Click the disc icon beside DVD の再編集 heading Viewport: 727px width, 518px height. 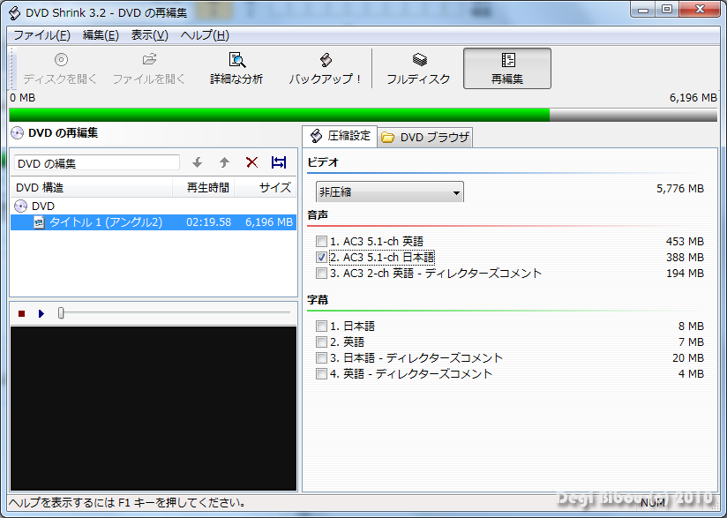(x=17, y=133)
